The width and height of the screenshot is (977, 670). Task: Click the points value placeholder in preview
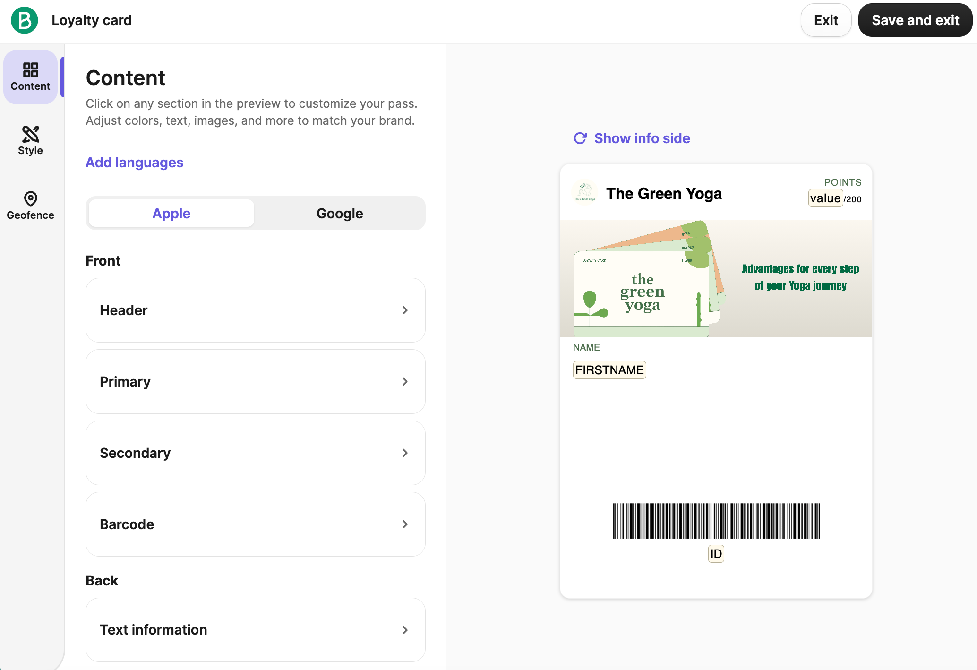[825, 198]
